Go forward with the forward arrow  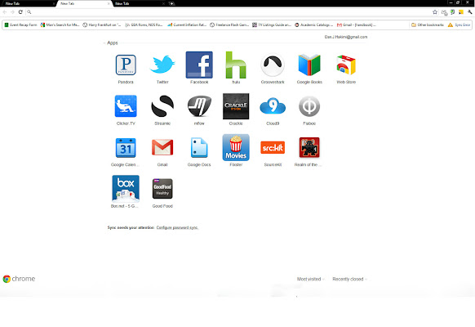point(12,12)
